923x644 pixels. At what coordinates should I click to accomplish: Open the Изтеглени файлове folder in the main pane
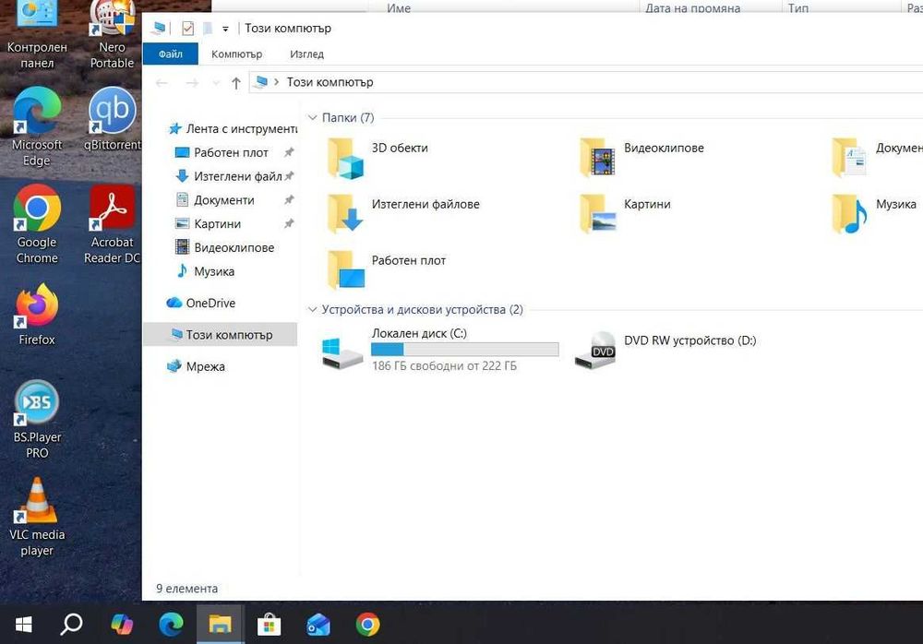(x=404, y=214)
